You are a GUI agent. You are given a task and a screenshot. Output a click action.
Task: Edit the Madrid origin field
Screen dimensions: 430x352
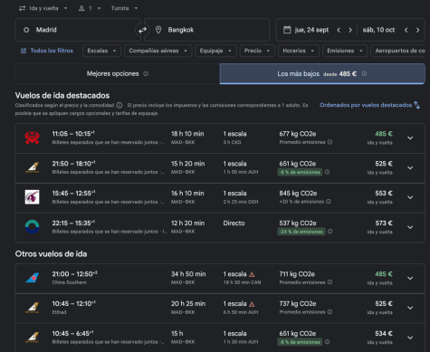[x=78, y=30]
